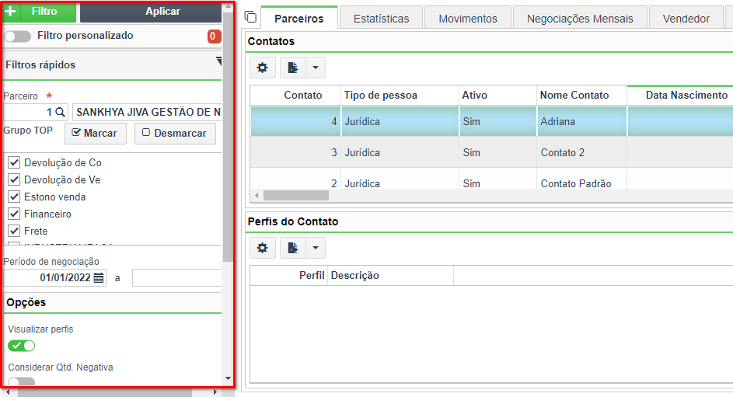
Task: Click the green plus add filter icon
Action: (x=11, y=11)
